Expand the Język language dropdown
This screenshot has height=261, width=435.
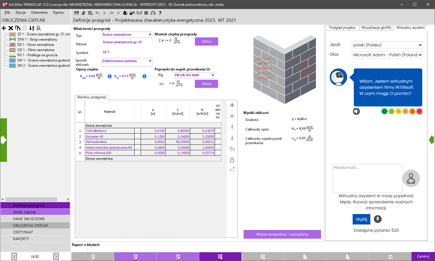point(387,45)
